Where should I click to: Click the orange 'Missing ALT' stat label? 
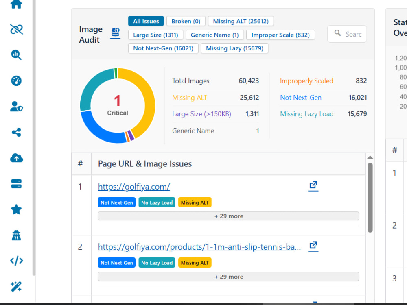point(190,98)
